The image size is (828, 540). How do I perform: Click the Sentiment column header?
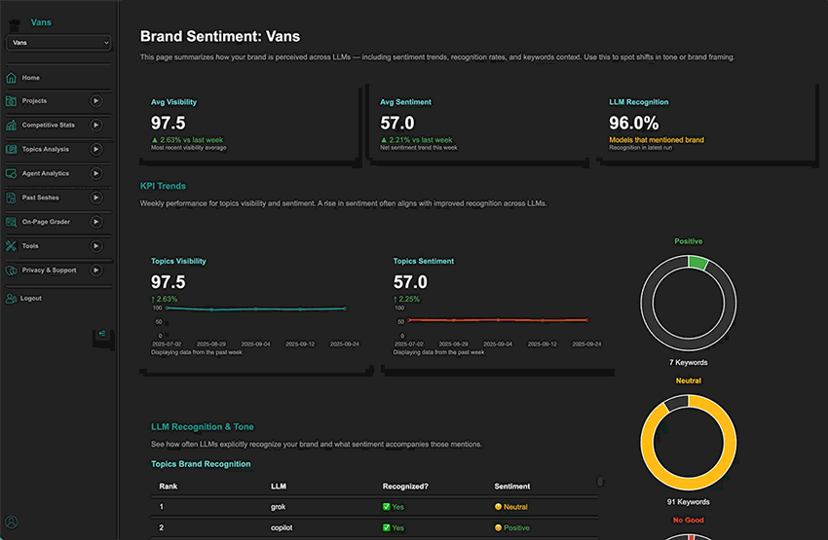(x=511, y=486)
